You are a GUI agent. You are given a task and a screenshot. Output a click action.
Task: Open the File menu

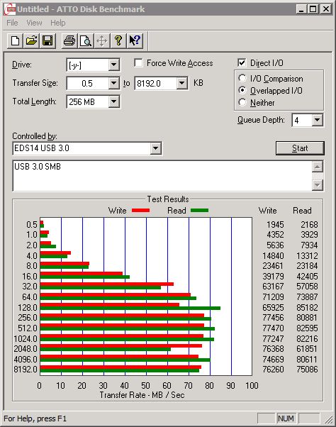(x=12, y=23)
